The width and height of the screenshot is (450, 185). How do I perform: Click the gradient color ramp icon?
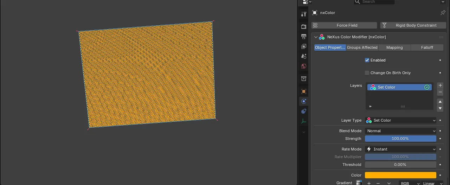(359, 183)
